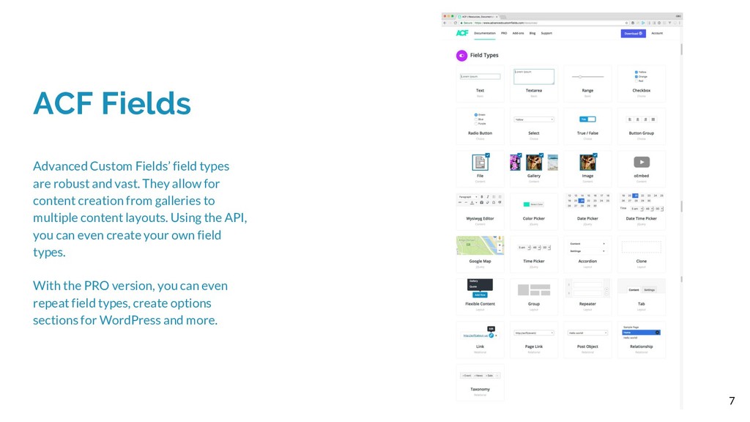This screenshot has width=750, height=422.
Task: Click the purple Field Types section icon
Action: click(461, 56)
